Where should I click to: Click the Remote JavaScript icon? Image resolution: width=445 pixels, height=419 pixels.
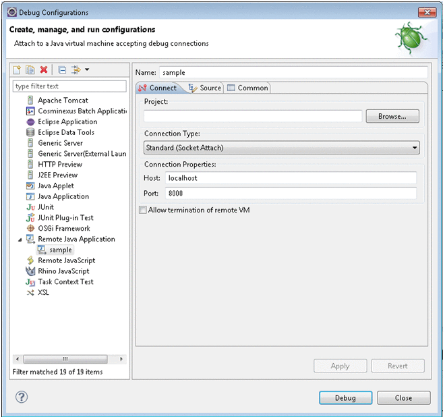click(30, 260)
